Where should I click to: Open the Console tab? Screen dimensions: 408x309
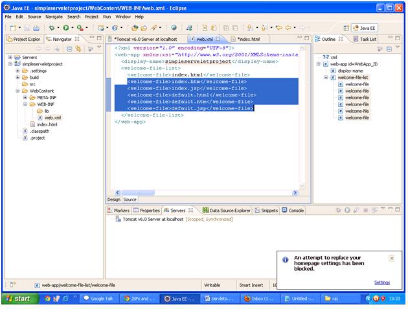click(x=293, y=211)
